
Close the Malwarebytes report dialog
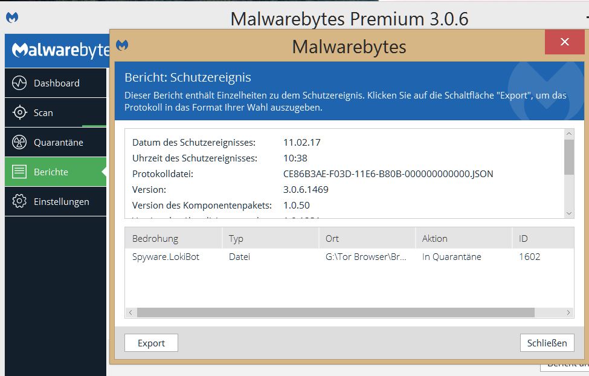(565, 42)
